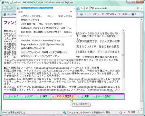Click the F4 アドレス履歴表示 function key button
Image resolution: width=145 pixels, height=116 pixels.
(63, 96)
